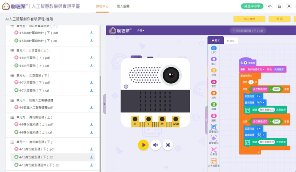Viewport: 296px width, 172px height.
Task: Open the 文字轉語音 block category
Action: click(x=214, y=164)
